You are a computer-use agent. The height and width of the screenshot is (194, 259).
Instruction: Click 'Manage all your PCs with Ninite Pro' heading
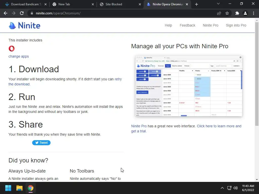(180, 46)
